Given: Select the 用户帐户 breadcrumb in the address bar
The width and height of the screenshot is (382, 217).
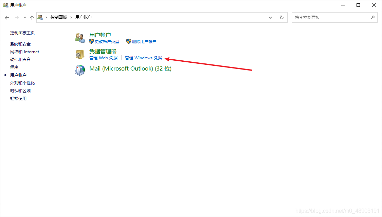Looking at the screenshot, I should tap(83, 17).
